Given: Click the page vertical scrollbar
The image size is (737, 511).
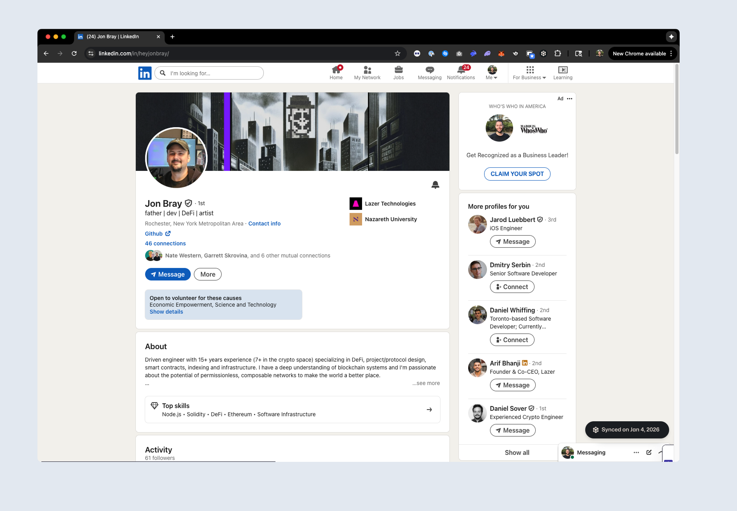Looking at the screenshot, I should 677,109.
